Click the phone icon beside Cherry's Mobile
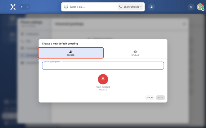206x128 pixels. click(121, 7)
